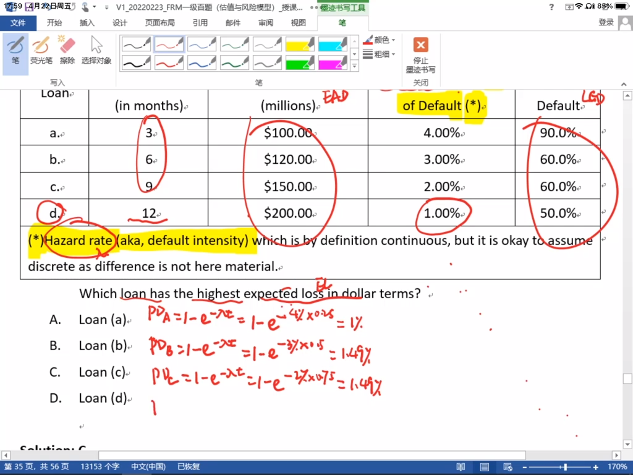This screenshot has height=475, width=633.
Task: Click the zoom percentage 170% button
Action: click(x=617, y=467)
